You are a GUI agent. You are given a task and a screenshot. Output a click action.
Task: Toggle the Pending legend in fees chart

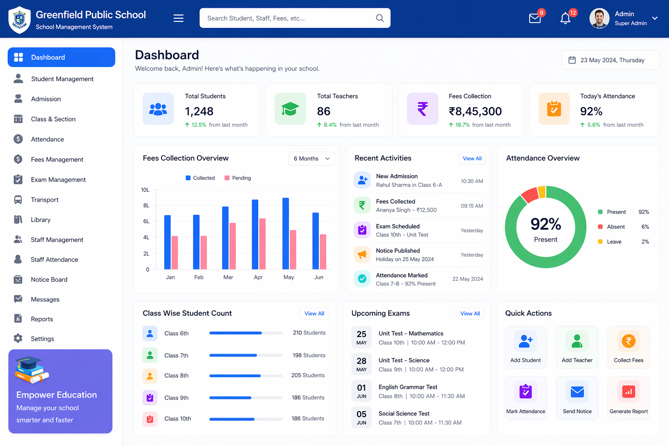point(237,178)
